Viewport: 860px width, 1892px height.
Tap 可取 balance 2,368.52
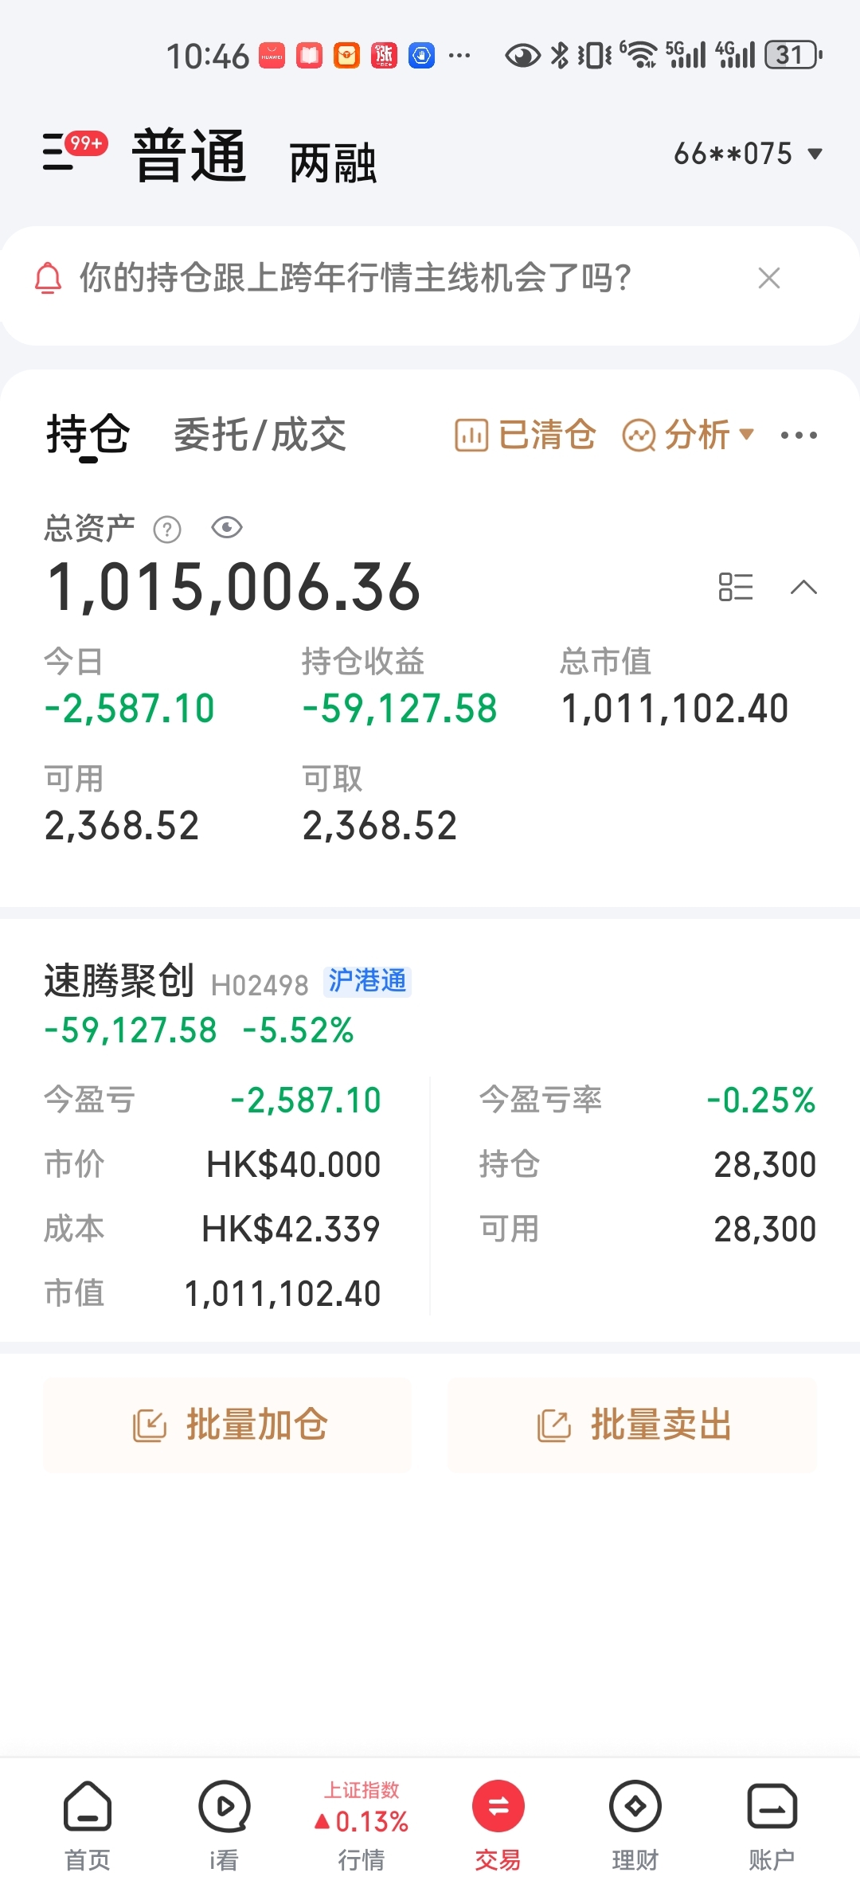[380, 825]
